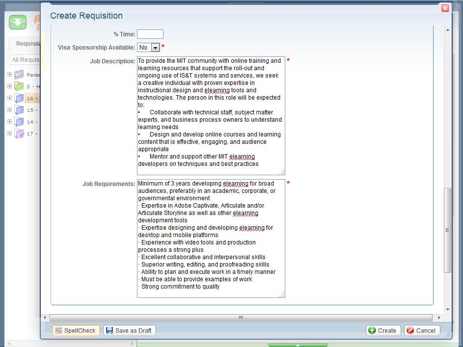Click the vertical scrollbar thumb in dialog
Screen dimensions: 463x347
pyautogui.click(x=447, y=230)
